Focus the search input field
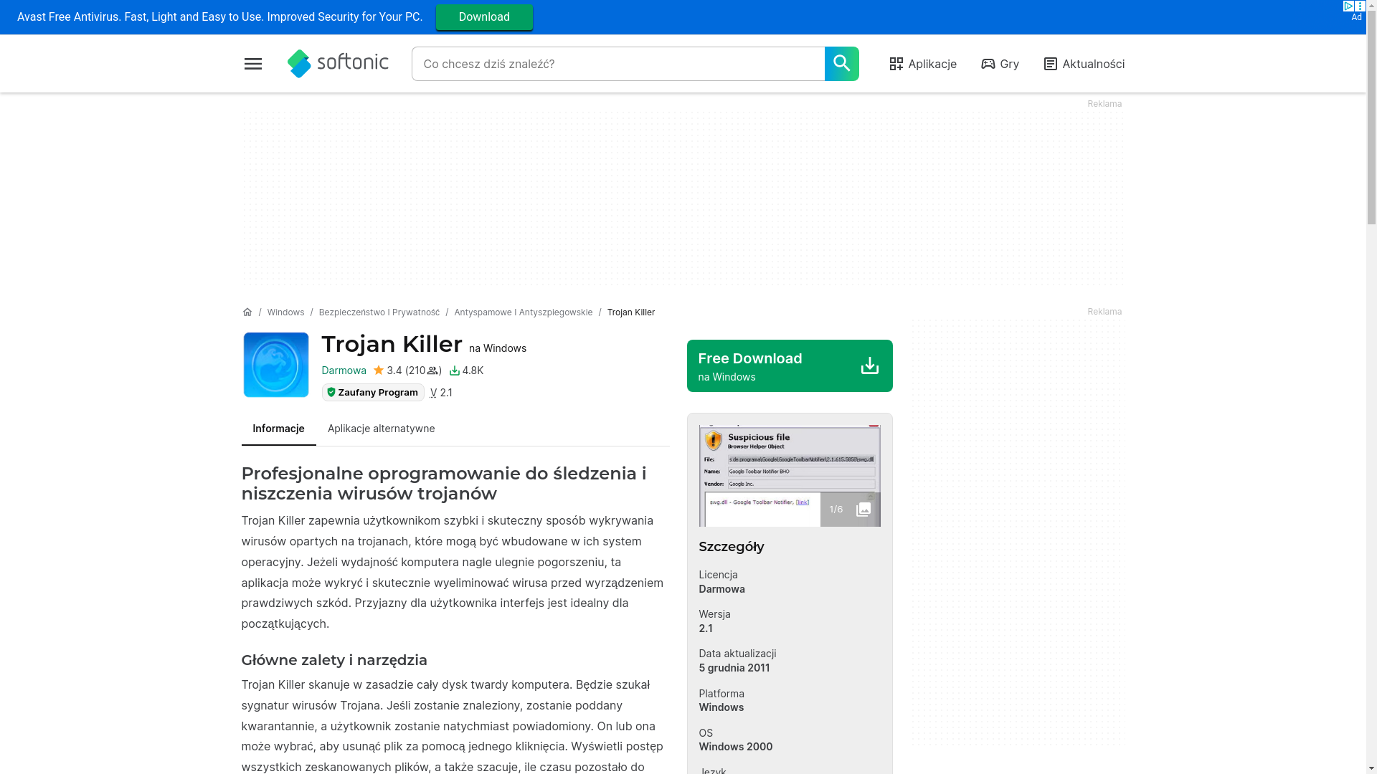The height and width of the screenshot is (774, 1377). pyautogui.click(x=618, y=64)
